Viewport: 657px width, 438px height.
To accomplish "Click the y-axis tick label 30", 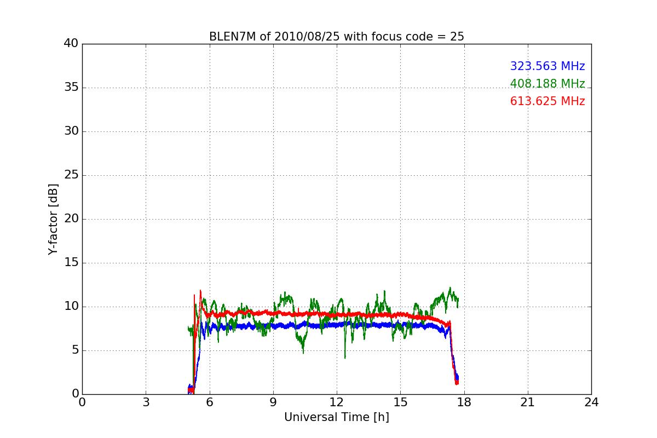I will pos(71,131).
